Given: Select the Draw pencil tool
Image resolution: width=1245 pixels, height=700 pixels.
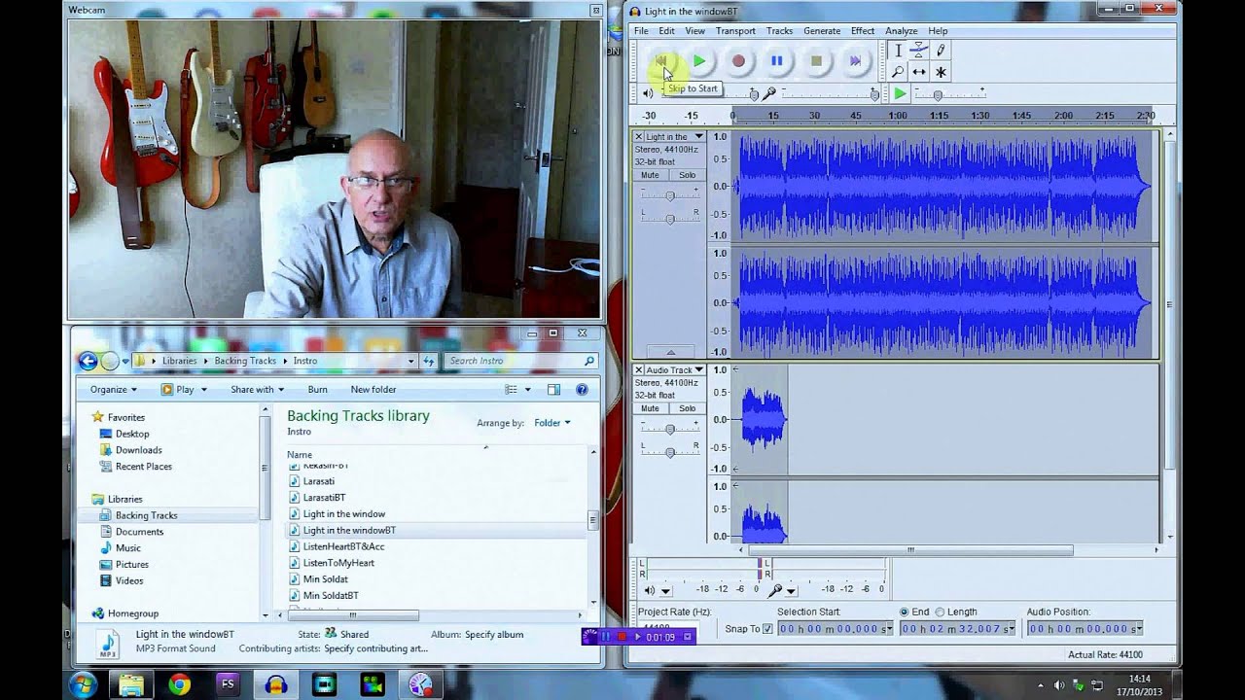Looking at the screenshot, I should [941, 51].
